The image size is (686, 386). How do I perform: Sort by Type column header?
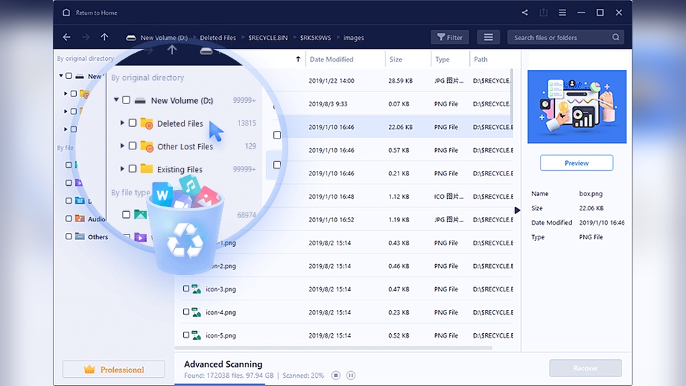442,59
